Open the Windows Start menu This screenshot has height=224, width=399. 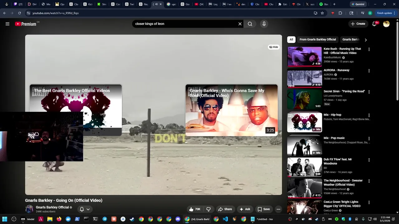point(5,219)
